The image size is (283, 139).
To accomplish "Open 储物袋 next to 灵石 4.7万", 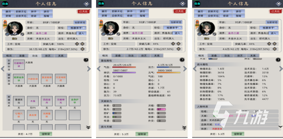I will point(46,134).
